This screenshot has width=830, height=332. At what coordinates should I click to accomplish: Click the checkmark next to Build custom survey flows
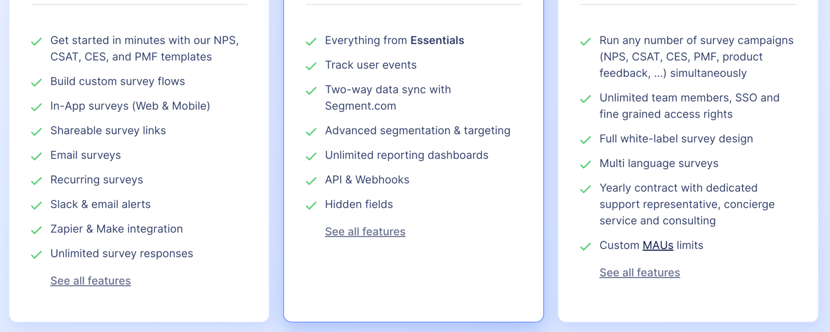click(x=37, y=82)
